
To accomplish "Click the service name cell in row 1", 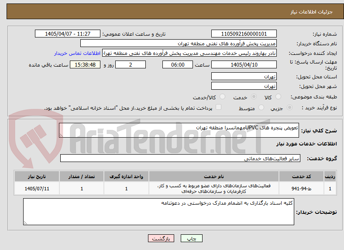I will click(213, 189).
